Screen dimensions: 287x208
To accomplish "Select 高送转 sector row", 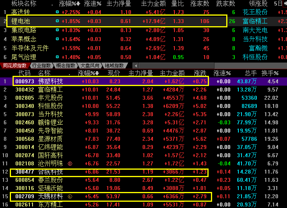I will [x=143, y=12].
